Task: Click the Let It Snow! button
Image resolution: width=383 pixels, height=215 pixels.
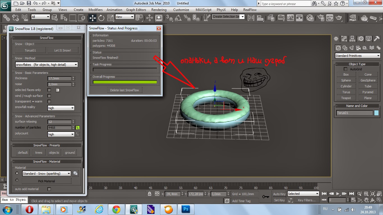Action: [63, 50]
